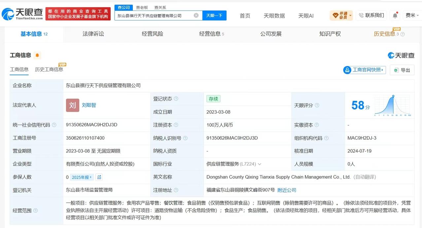Image resolution: width=422 pixels, height=228 pixels.
Task: Expand the 2025年报 annual report selector
Action: pos(82,177)
